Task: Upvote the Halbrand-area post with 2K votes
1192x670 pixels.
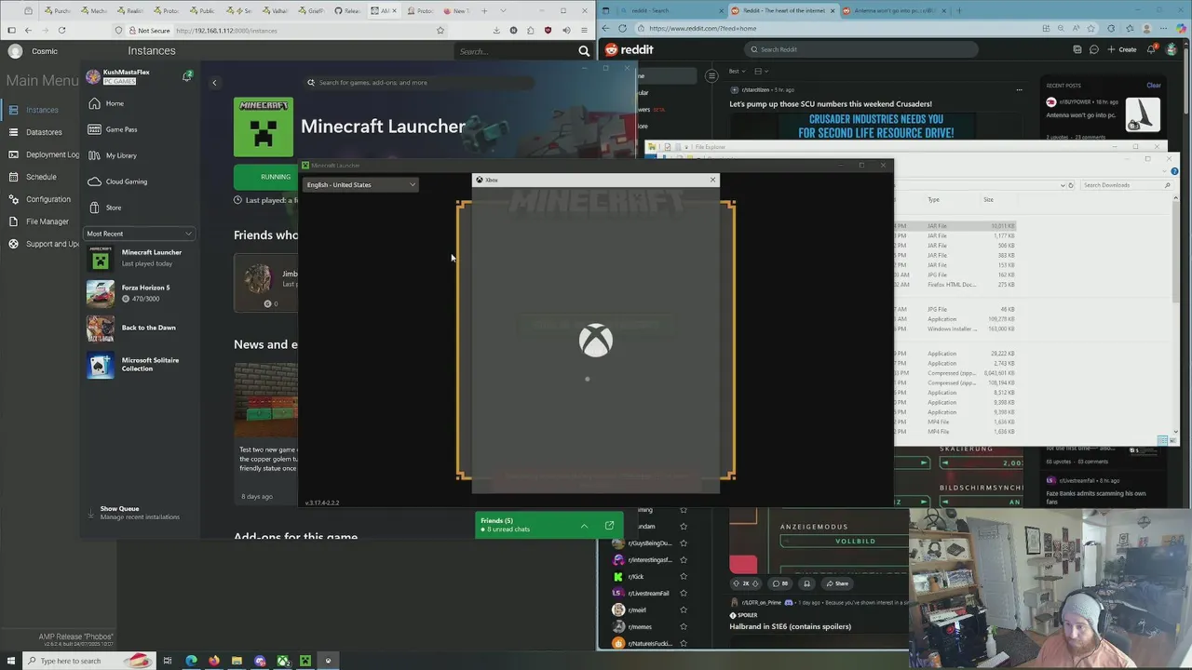Action: pos(736,583)
